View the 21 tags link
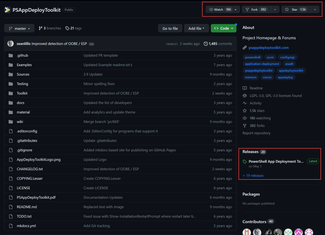 73,28
